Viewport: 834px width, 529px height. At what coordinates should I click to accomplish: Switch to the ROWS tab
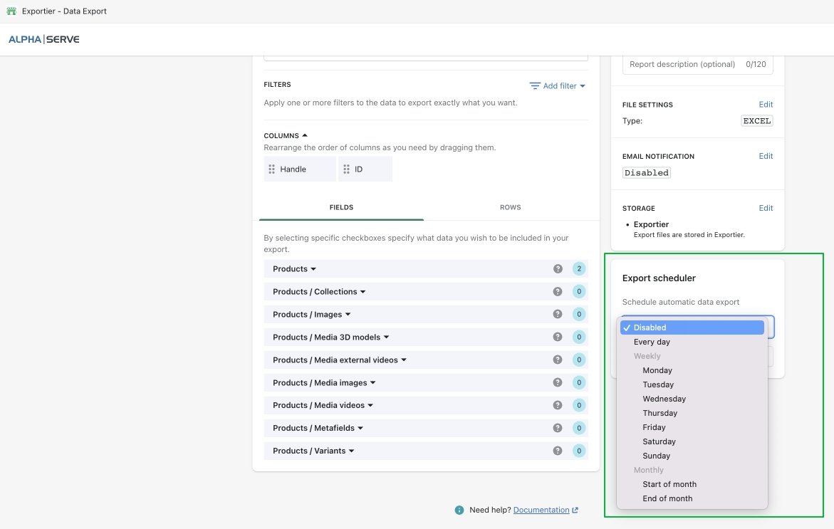point(510,207)
